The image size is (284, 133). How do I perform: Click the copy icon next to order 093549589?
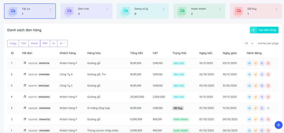pyautogui.click(x=25, y=108)
